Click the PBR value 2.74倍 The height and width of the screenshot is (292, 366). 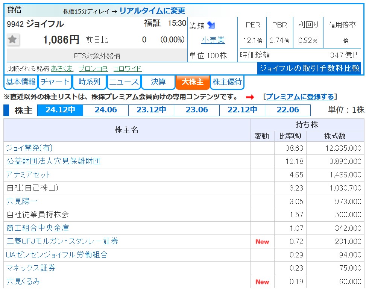(279, 41)
